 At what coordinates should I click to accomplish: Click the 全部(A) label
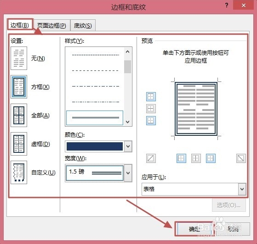(x=40, y=116)
